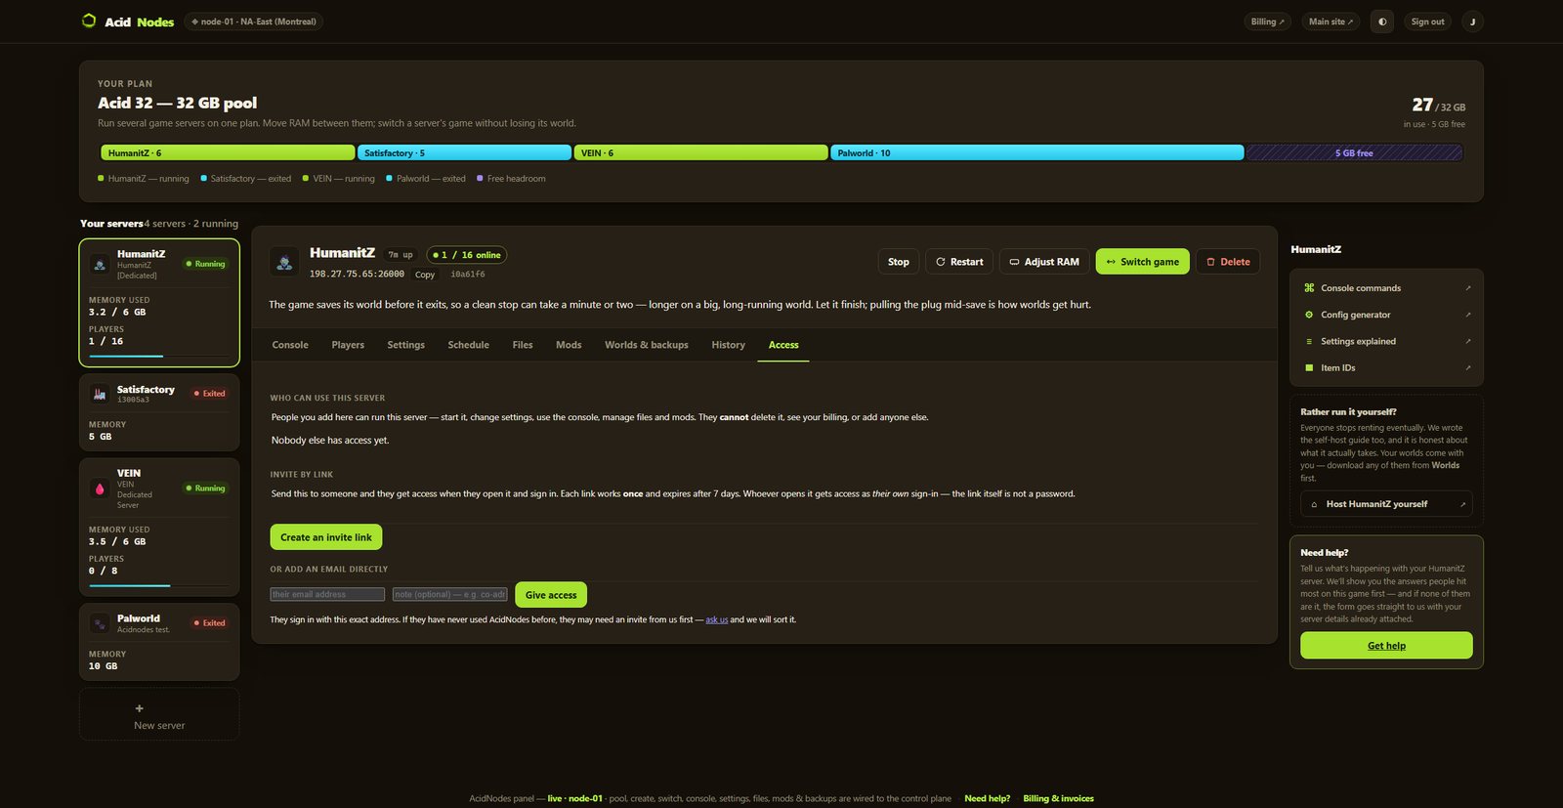The width and height of the screenshot is (1563, 808).
Task: View the History tab
Action: coord(729,345)
